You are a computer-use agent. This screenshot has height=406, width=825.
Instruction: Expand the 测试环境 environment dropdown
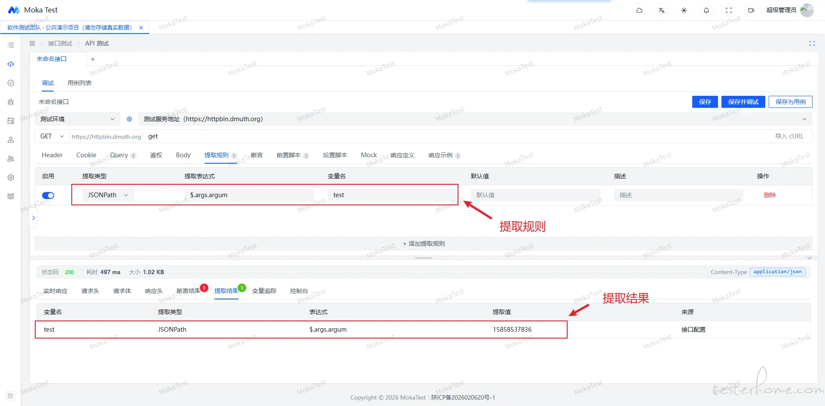[x=77, y=119]
